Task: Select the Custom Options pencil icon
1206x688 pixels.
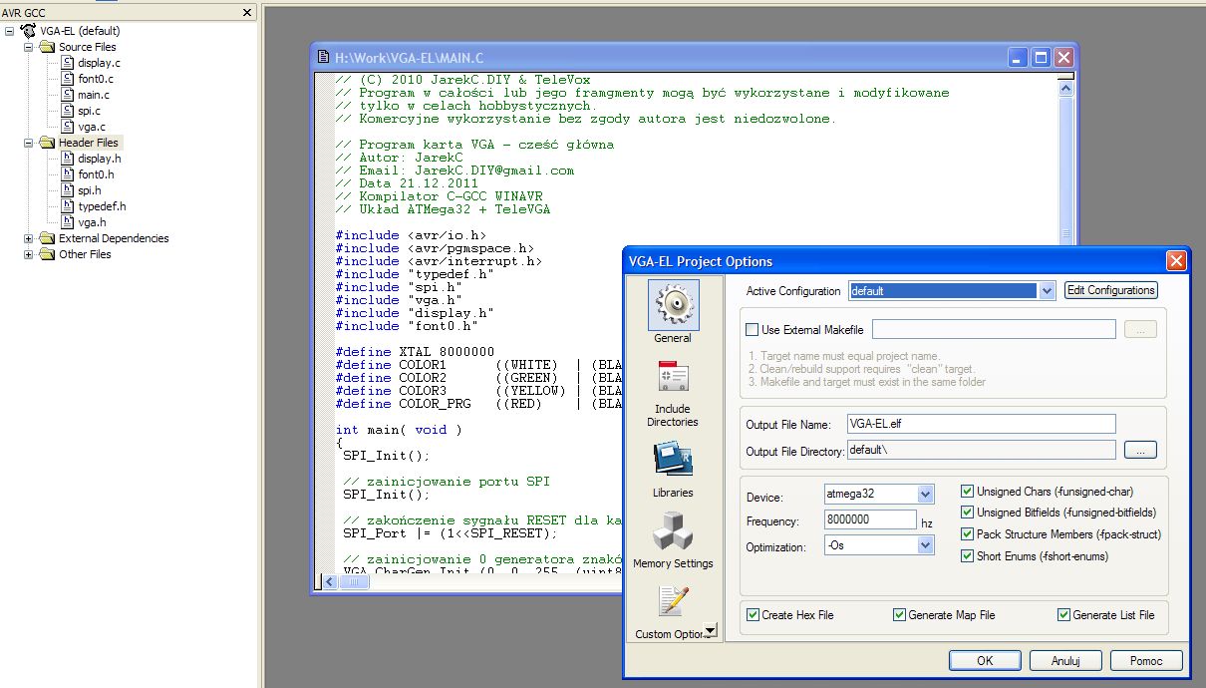Action: coord(673,603)
